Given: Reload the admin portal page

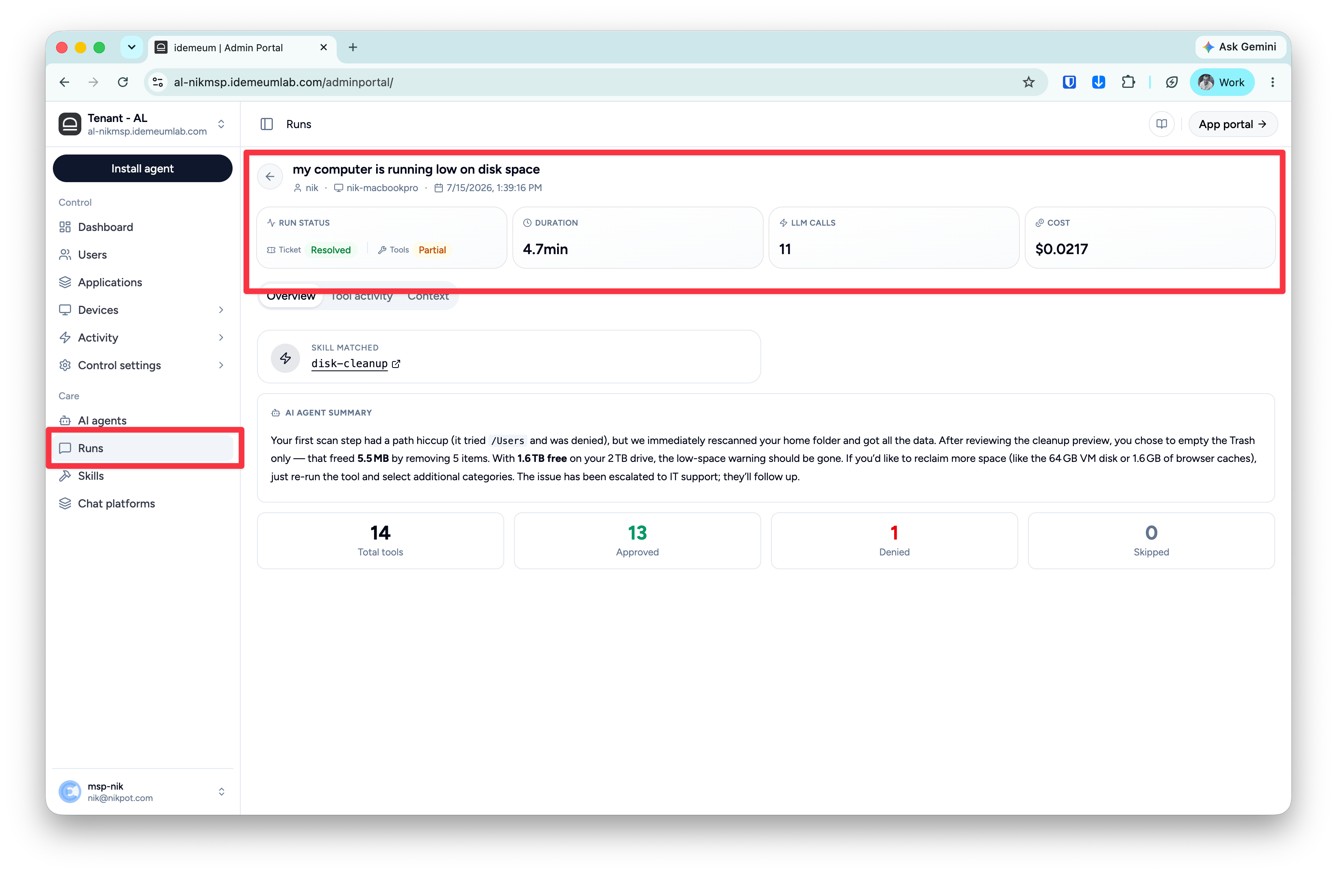Looking at the screenshot, I should pyautogui.click(x=122, y=82).
